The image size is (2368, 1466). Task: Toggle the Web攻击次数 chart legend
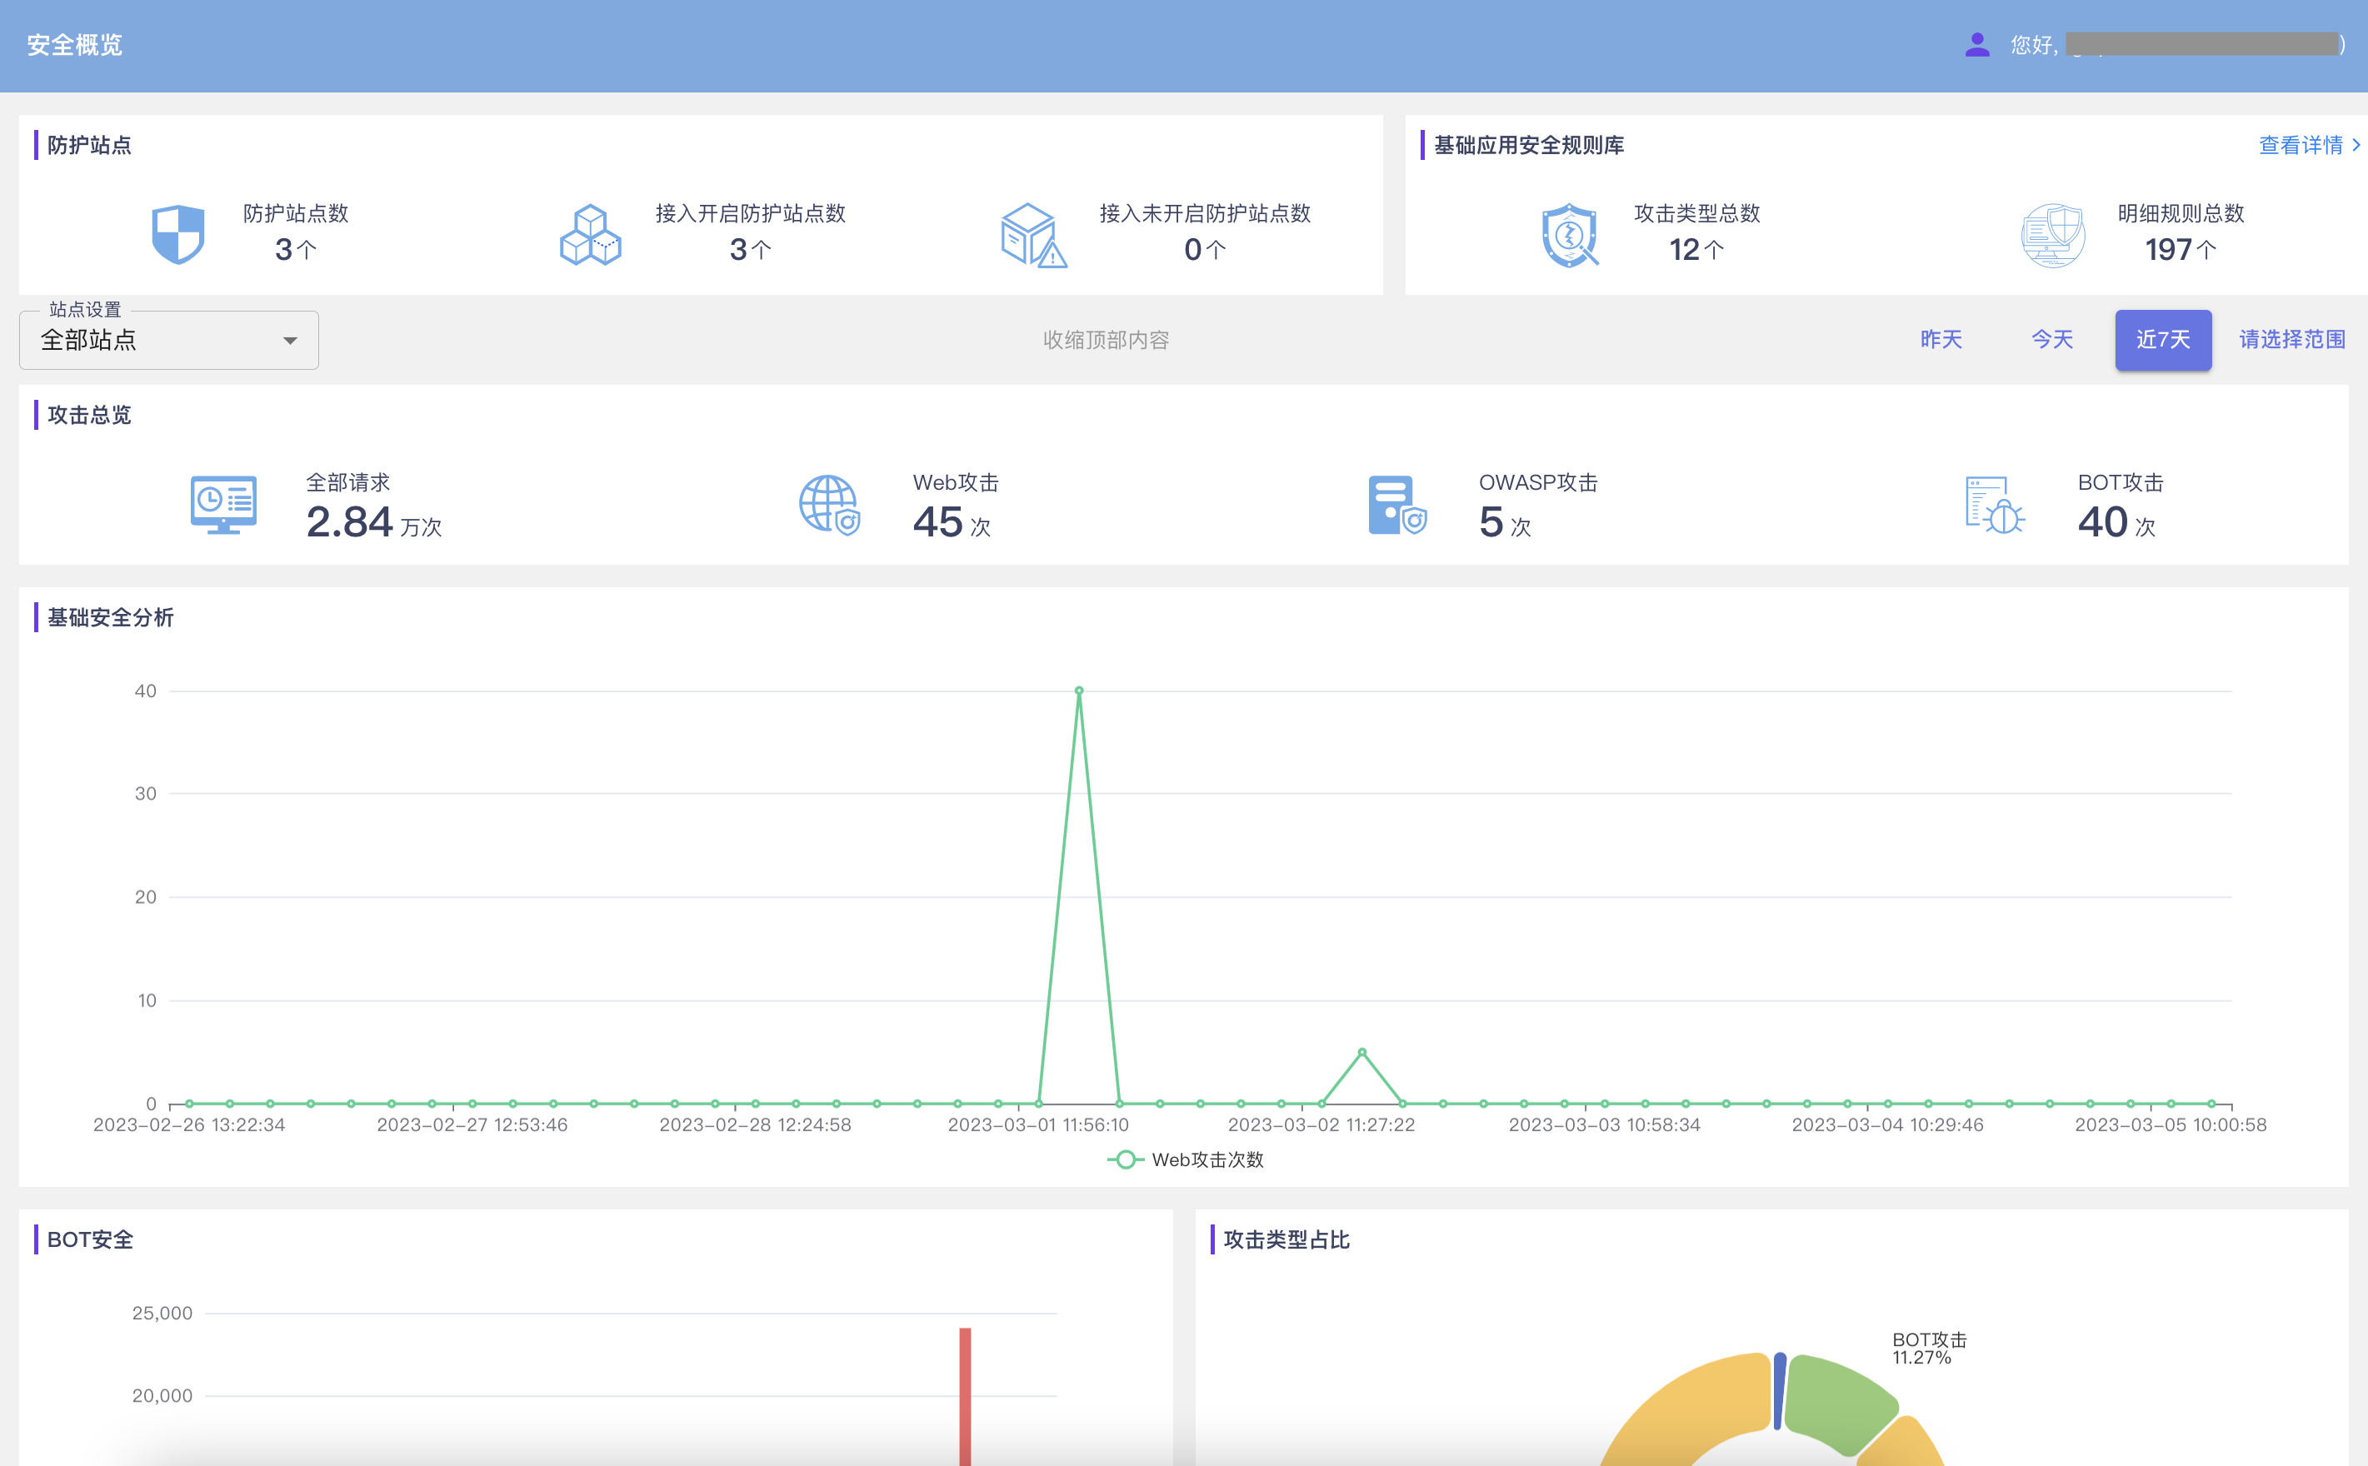pos(1185,1159)
